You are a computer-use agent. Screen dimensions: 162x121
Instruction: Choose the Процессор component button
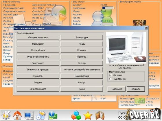tap(38, 44)
